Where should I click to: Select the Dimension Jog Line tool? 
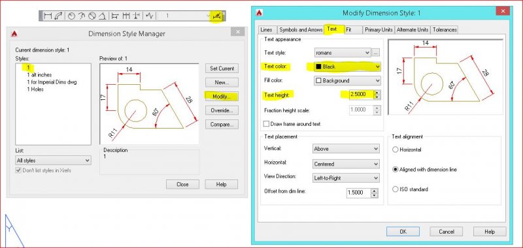point(150,16)
